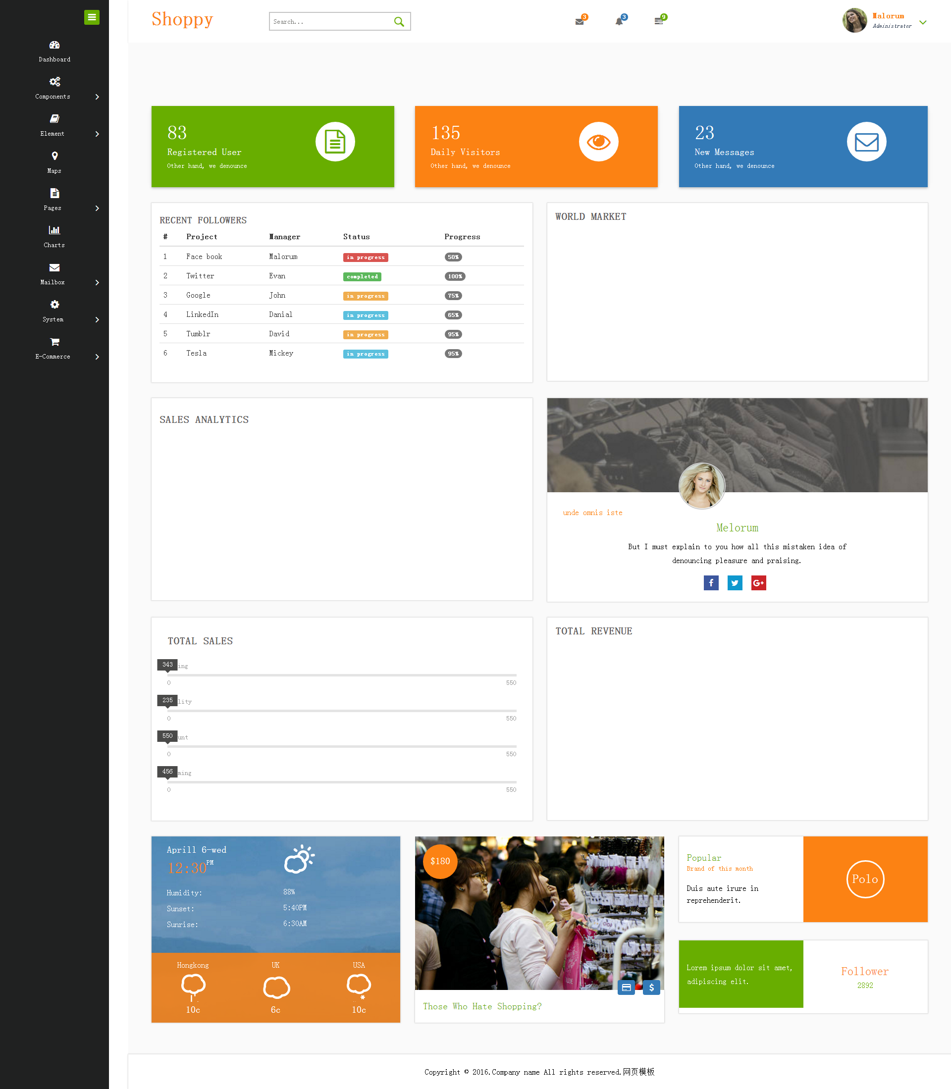Click the Google Plus icon
Viewport: 951px width, 1089px height.
pyautogui.click(x=758, y=583)
